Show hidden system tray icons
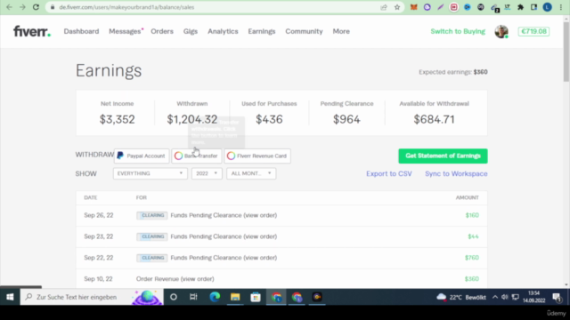 point(495,297)
